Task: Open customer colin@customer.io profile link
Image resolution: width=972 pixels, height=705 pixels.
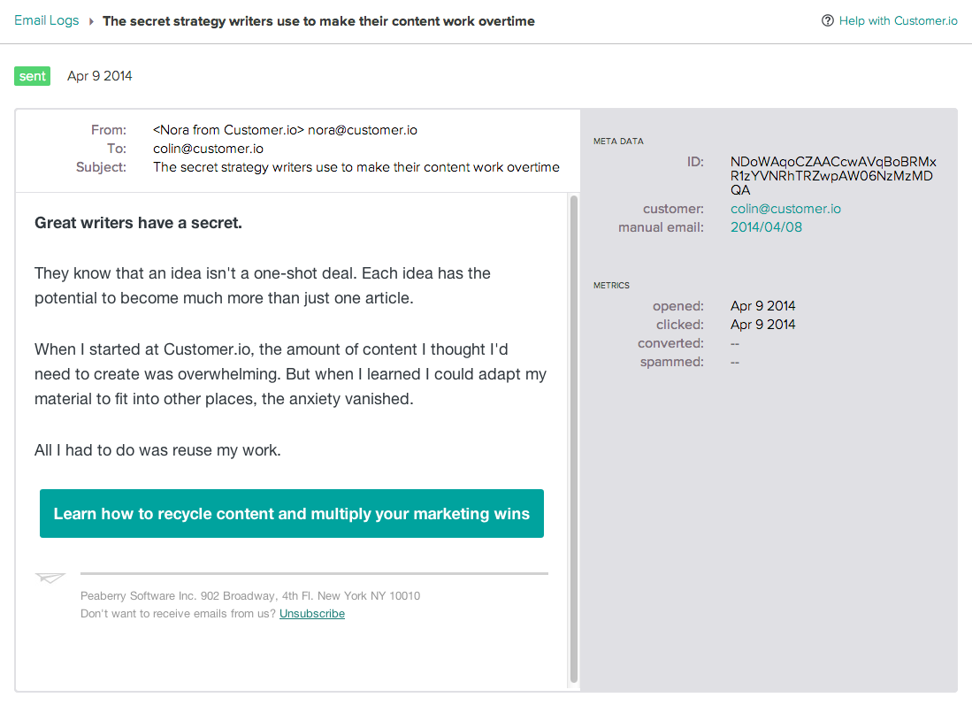Action: 785,209
